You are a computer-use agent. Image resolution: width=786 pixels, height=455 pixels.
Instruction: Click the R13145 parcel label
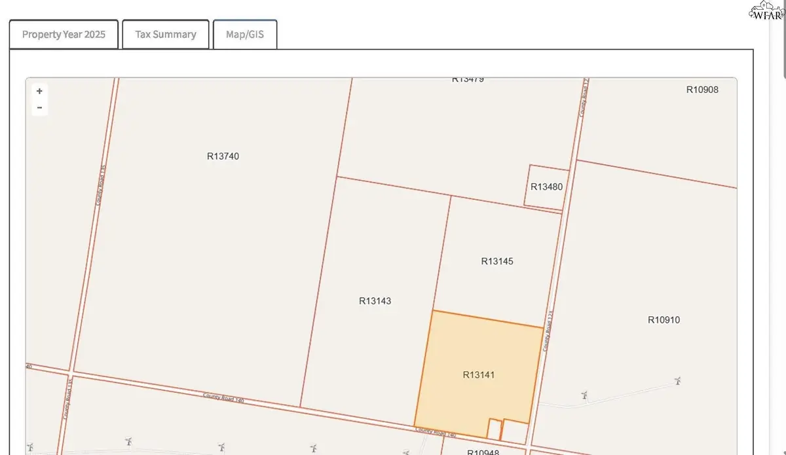tap(496, 261)
